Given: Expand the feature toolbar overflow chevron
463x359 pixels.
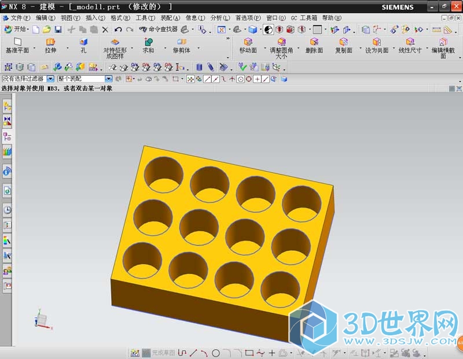Looking at the screenshot, I should coord(228,39).
